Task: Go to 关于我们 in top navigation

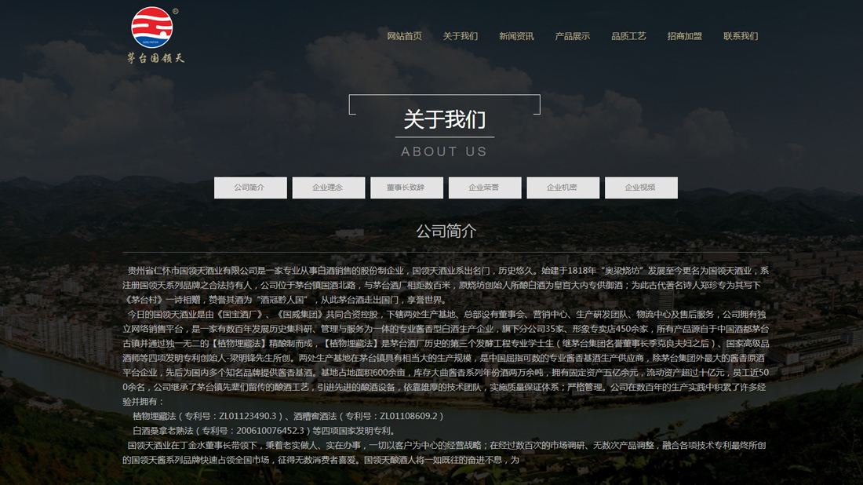Action: [460, 36]
